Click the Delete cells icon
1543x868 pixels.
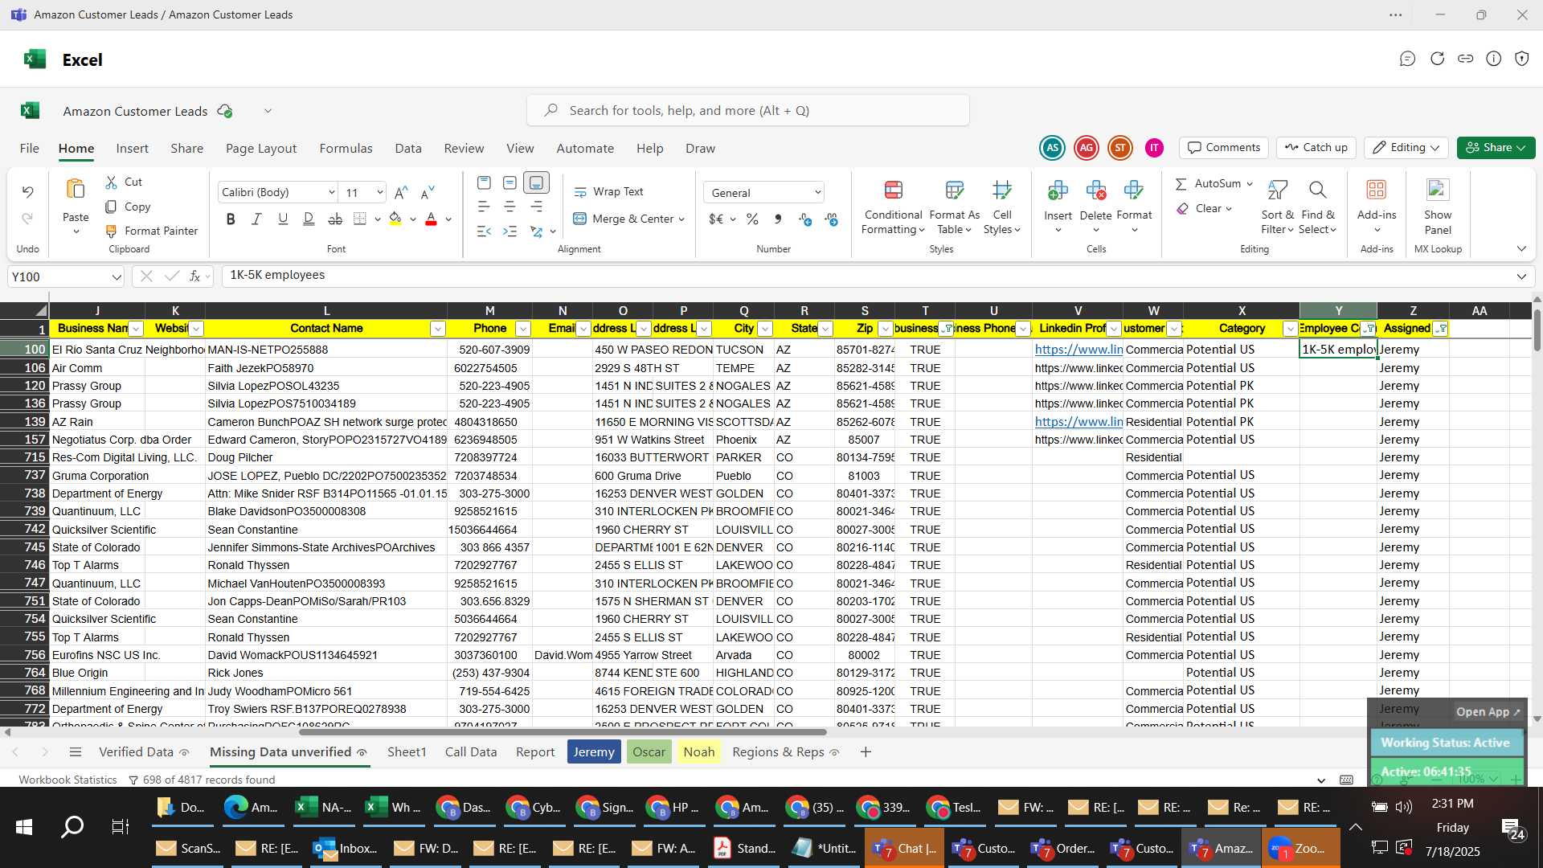[1095, 190]
